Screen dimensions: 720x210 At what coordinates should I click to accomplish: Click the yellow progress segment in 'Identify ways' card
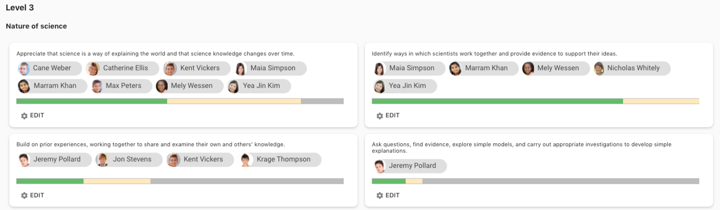[x=660, y=102]
